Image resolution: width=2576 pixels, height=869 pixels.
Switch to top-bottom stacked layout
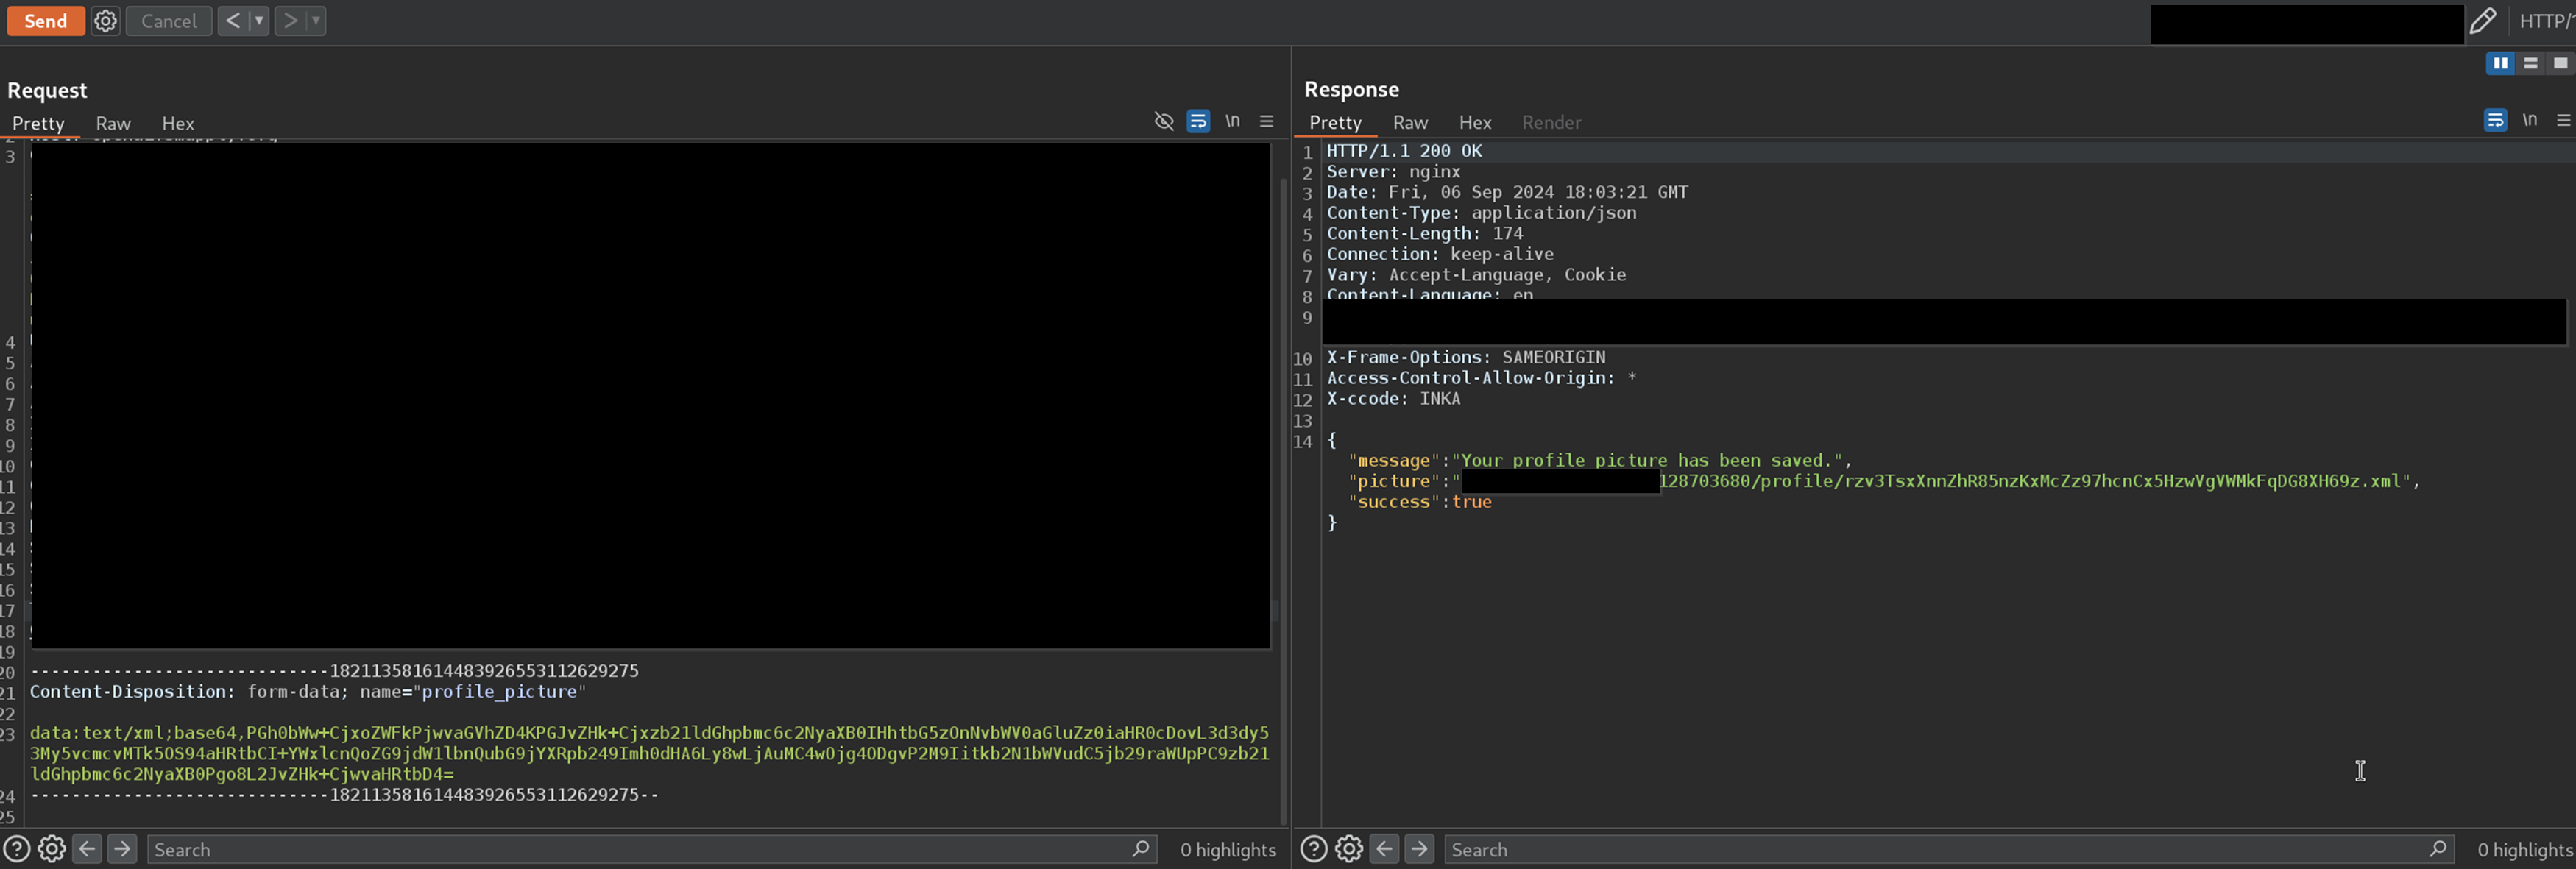click(2530, 63)
